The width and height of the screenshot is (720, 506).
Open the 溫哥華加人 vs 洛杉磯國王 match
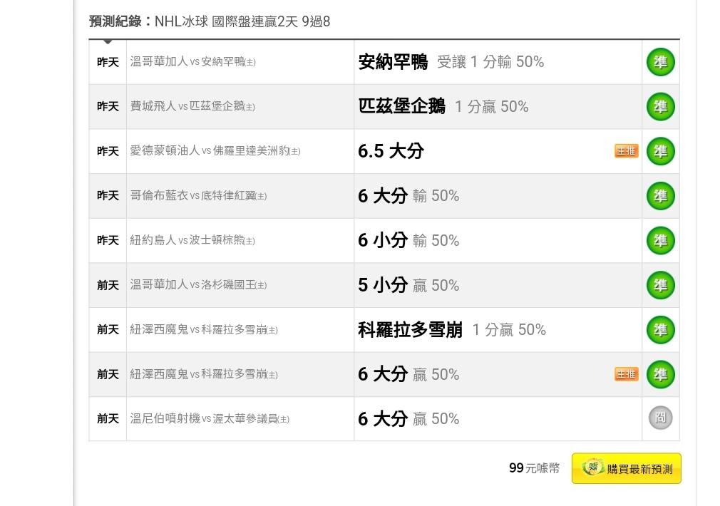click(198, 284)
